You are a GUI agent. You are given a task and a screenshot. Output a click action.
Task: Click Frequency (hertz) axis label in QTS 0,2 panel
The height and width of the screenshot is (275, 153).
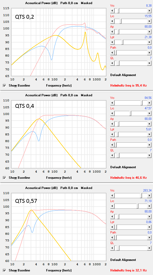point(59,86)
